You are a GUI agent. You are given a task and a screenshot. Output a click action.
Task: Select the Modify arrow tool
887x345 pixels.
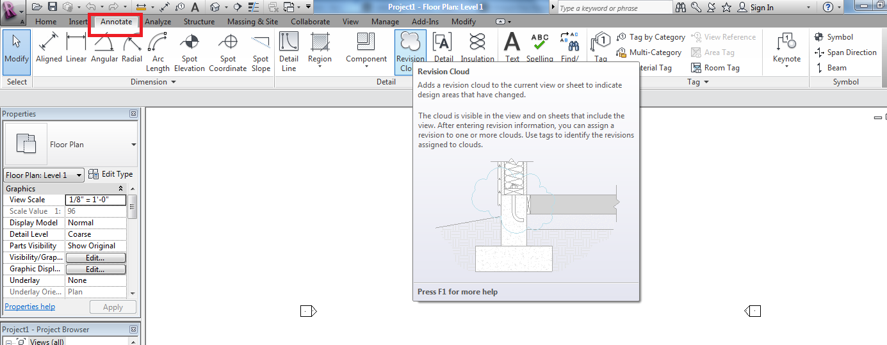(17, 52)
